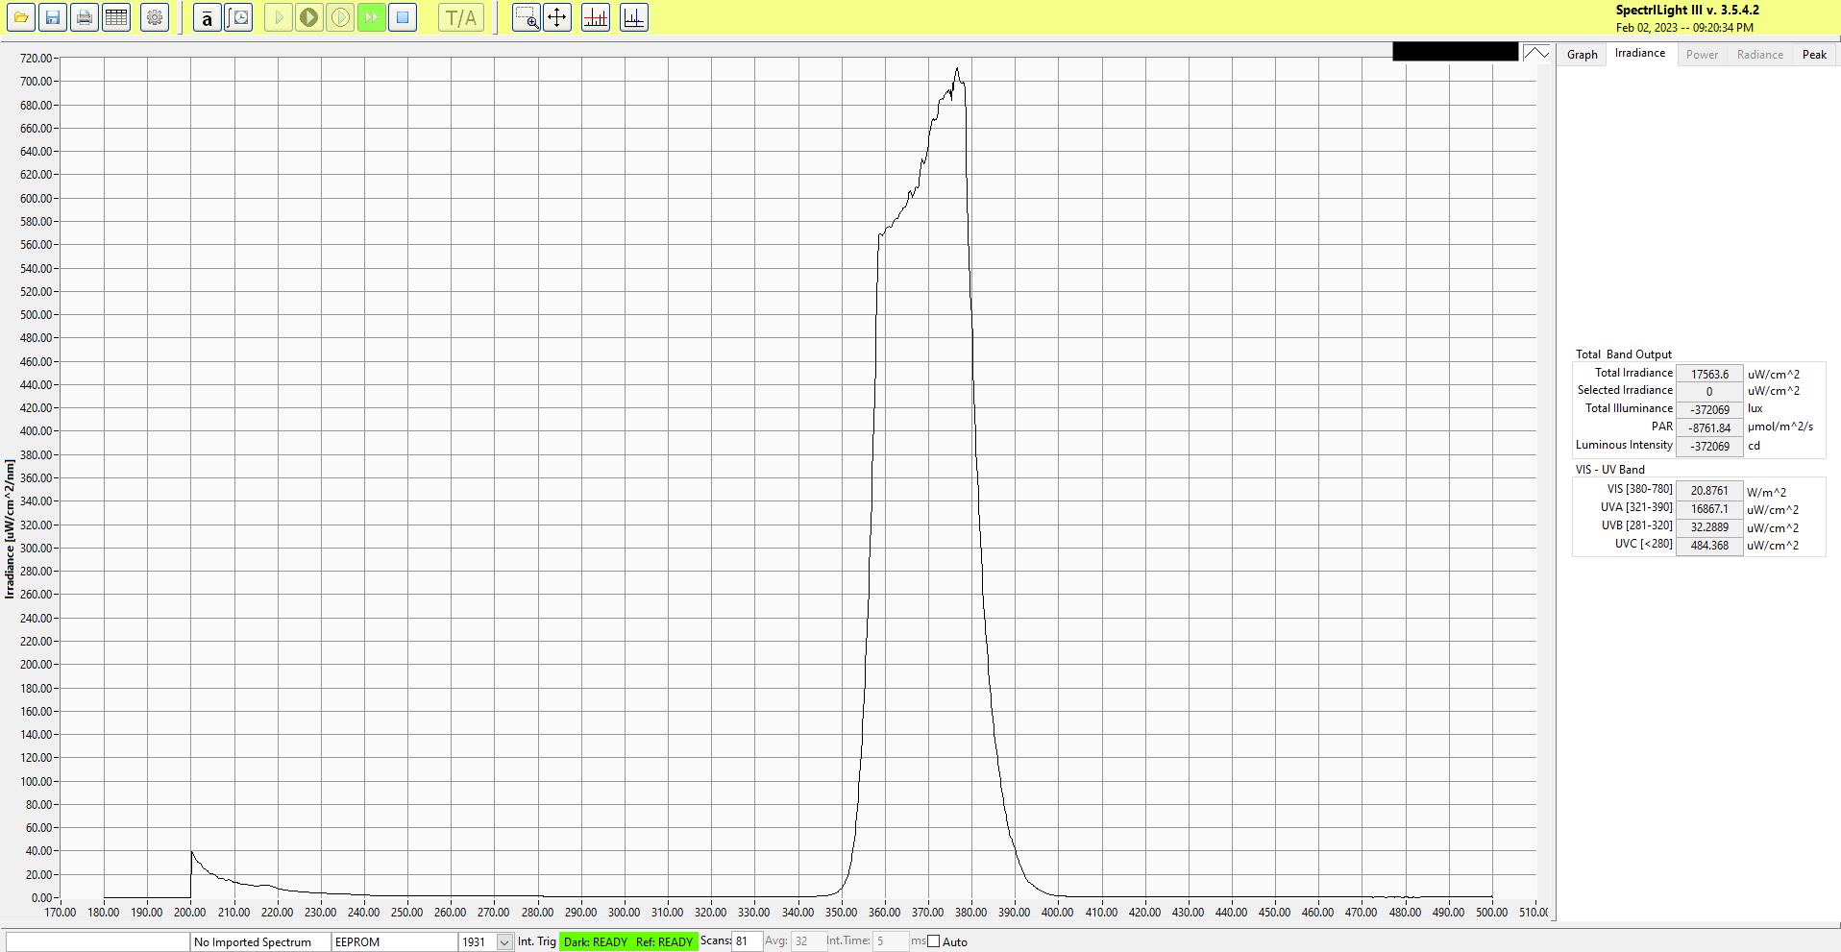Click the red horizontal cursor chart icon
This screenshot has height=952, width=1841.
coord(596,17)
